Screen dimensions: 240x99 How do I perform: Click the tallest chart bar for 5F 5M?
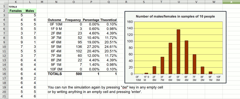pyautogui.click(x=178, y=52)
